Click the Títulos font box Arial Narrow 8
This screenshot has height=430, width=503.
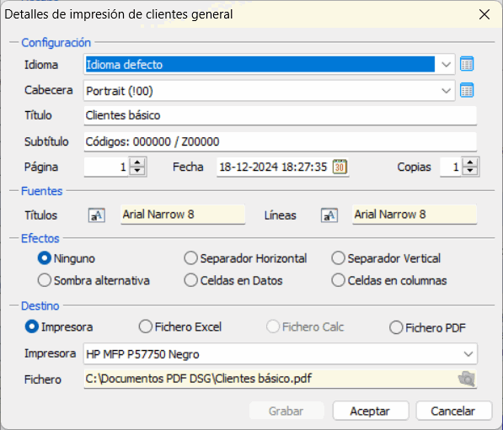click(x=183, y=215)
